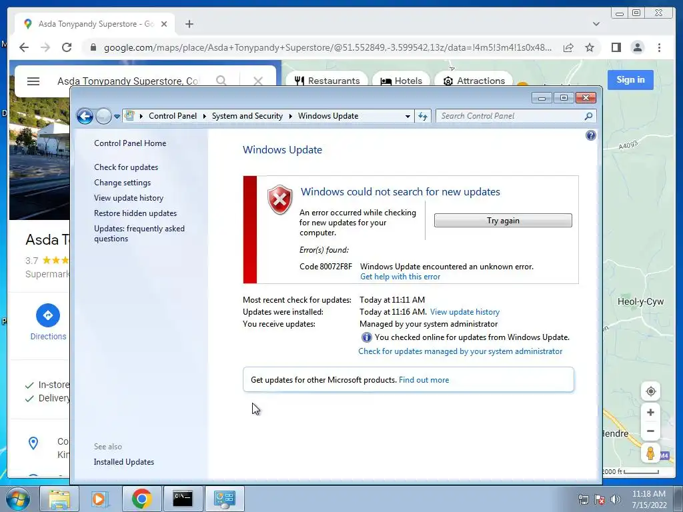The image size is (683, 512).
Task: Open Updates: frequently asked questions link
Action: [x=139, y=233]
